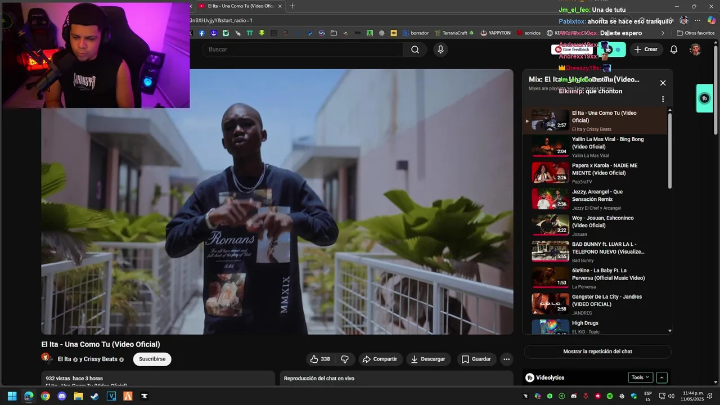
Task: Open Yailin La Mas Viral - Bing Bong title
Action: tap(607, 143)
